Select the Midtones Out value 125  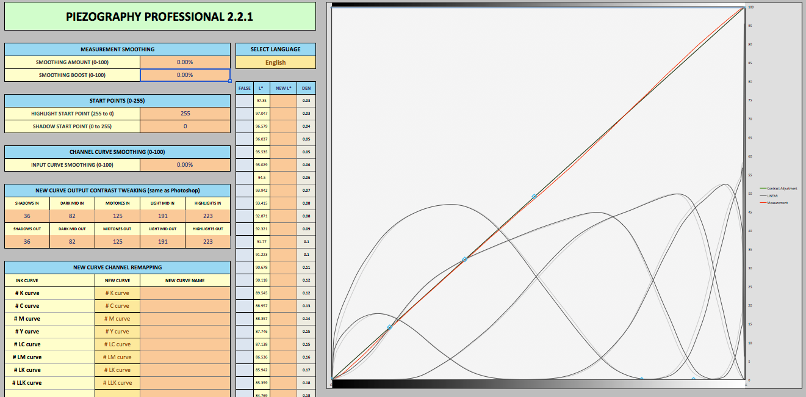click(x=117, y=242)
